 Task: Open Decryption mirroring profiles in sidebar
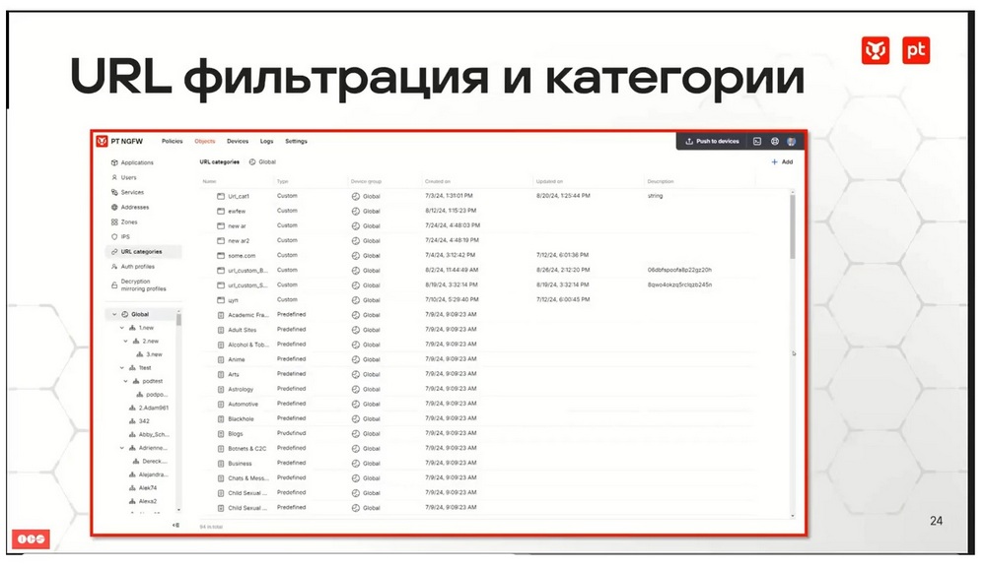click(138, 285)
